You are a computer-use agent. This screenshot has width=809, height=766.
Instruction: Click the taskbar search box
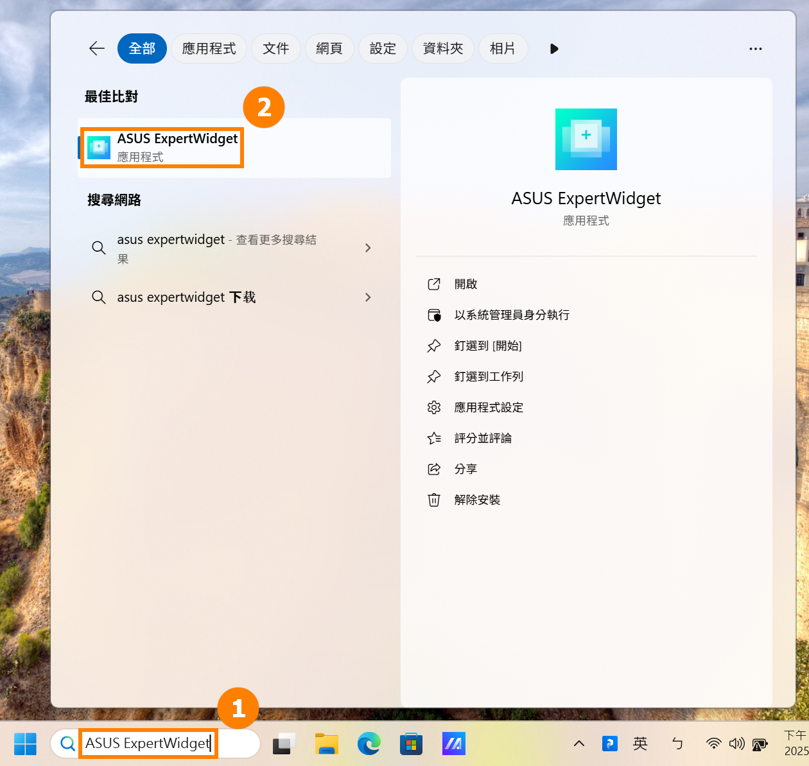click(x=155, y=744)
